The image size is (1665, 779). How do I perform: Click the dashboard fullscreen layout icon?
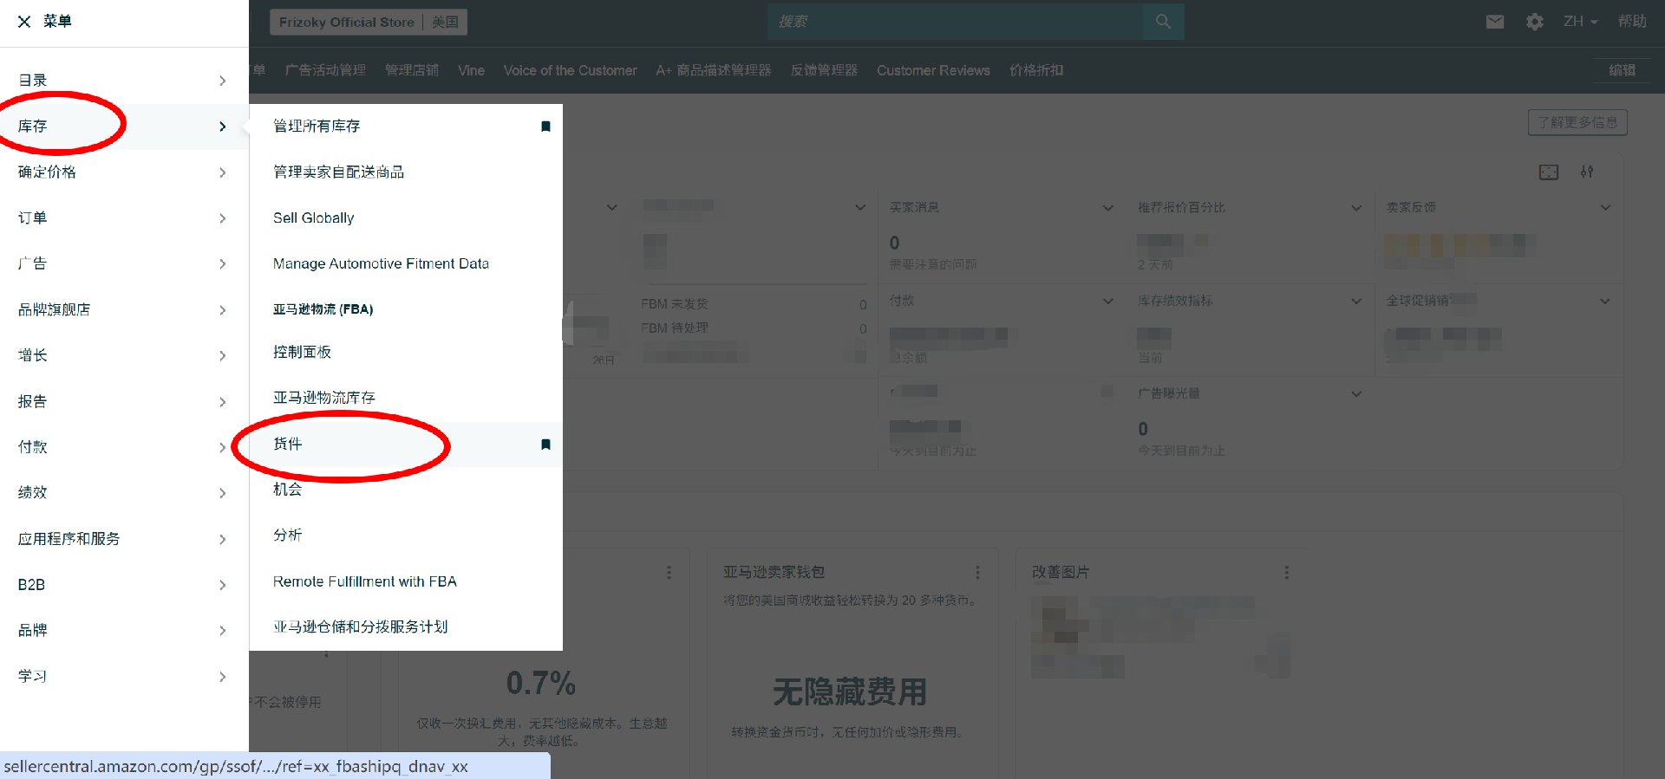coord(1549,172)
